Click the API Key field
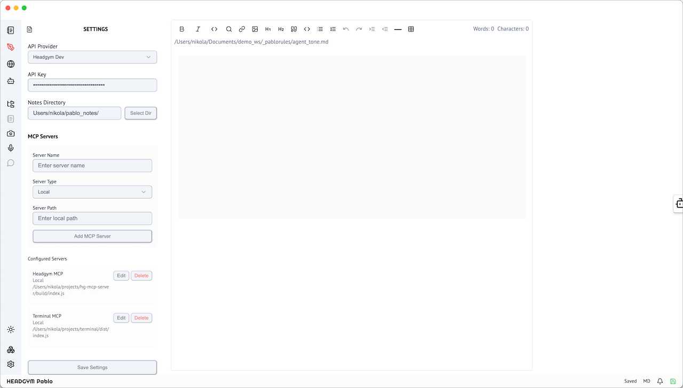This screenshot has width=683, height=388. [92, 85]
